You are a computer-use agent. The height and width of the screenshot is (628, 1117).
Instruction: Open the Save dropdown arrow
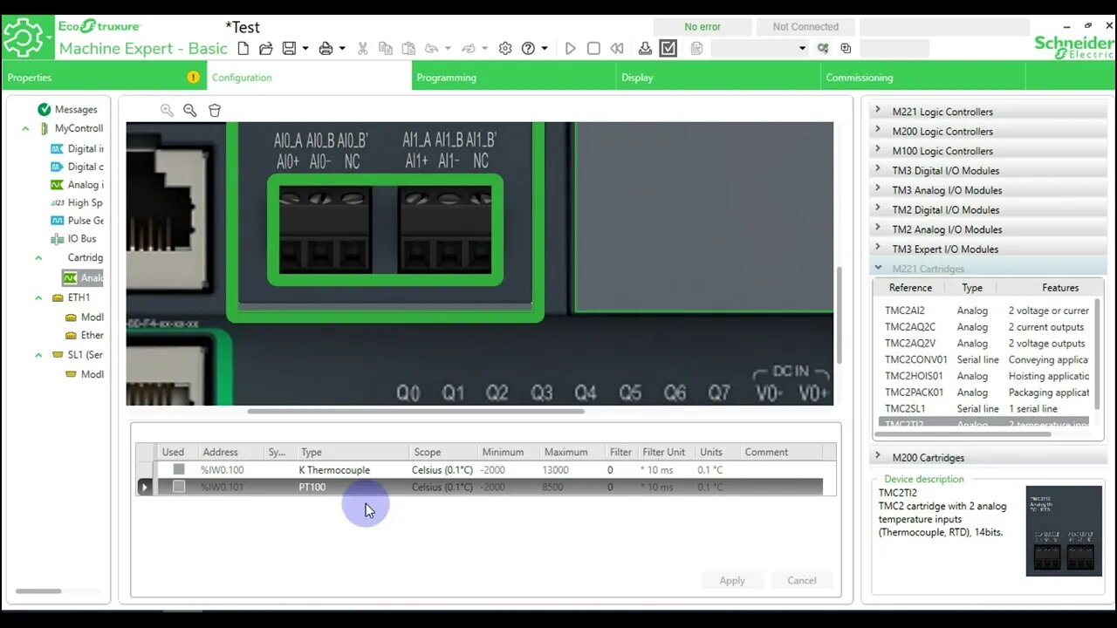coord(305,49)
